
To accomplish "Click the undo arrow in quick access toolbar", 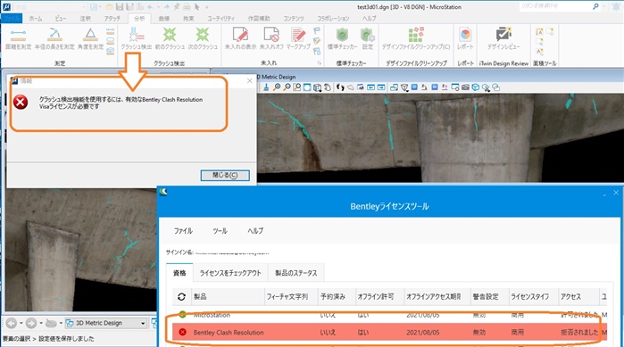I will click(150, 7).
